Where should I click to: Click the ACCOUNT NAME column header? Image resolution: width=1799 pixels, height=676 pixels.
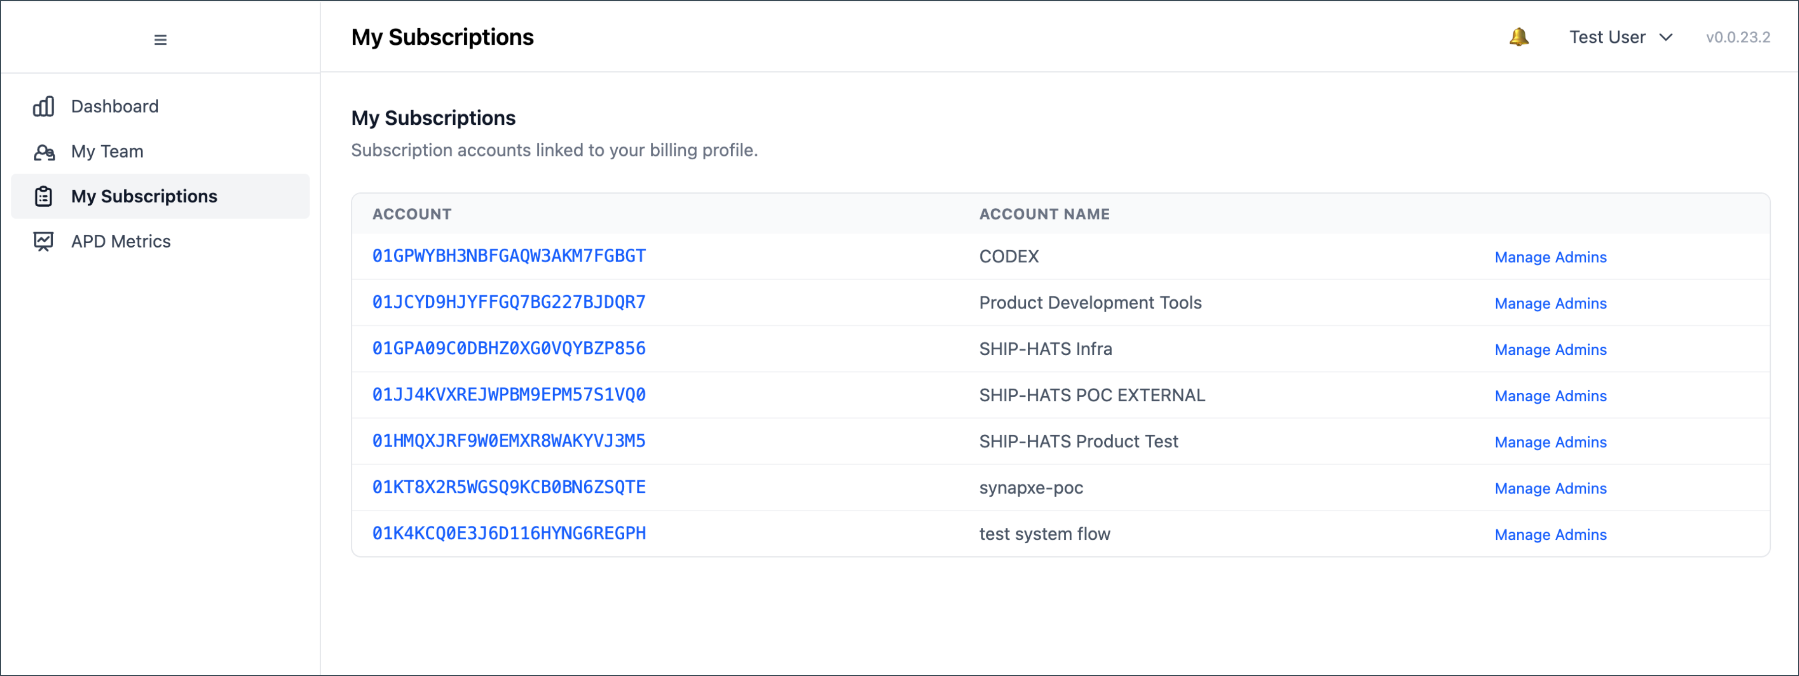point(1044,214)
